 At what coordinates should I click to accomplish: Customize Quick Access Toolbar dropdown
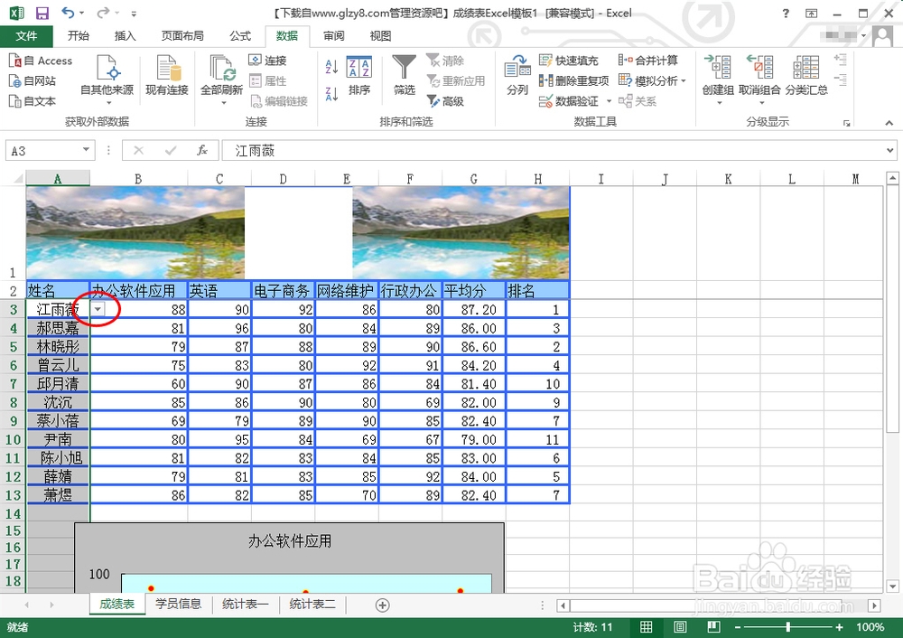(134, 14)
